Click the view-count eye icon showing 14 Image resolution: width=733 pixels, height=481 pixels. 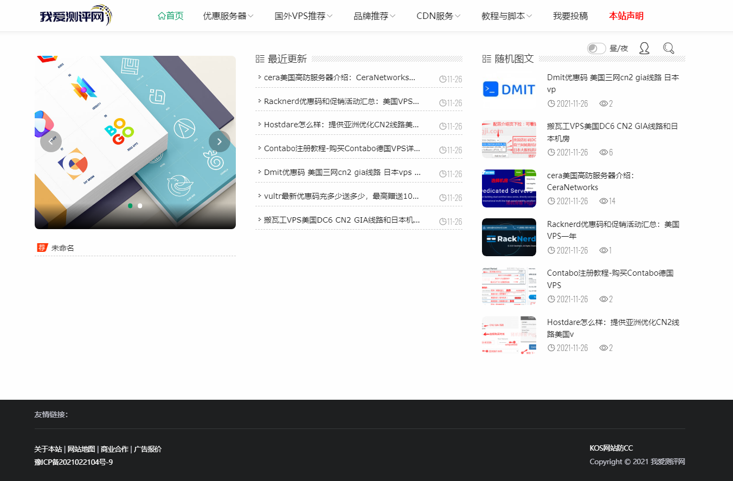pos(603,201)
